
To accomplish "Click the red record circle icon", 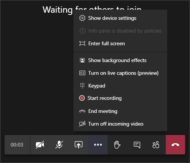I will coord(82,98).
